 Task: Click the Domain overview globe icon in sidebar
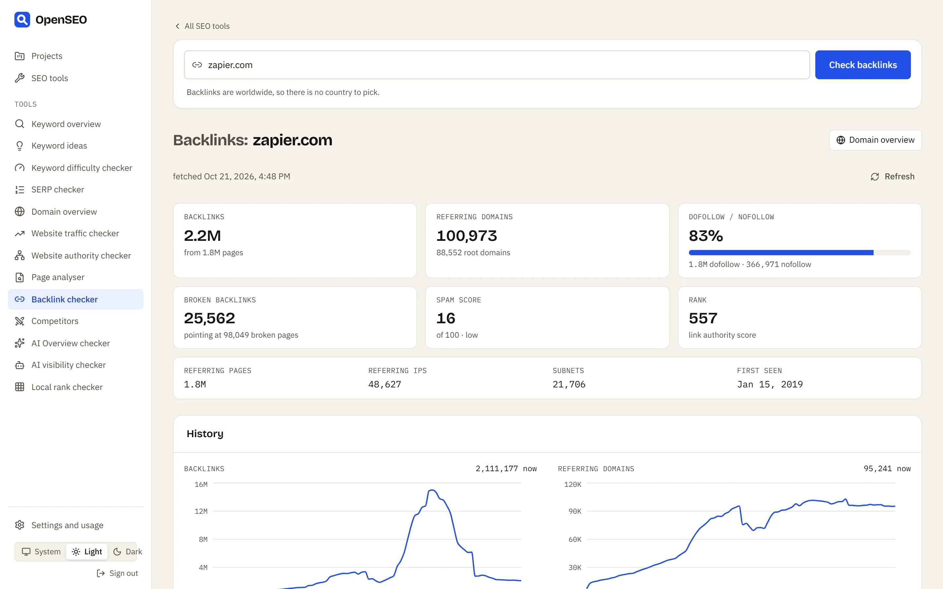[x=20, y=211]
